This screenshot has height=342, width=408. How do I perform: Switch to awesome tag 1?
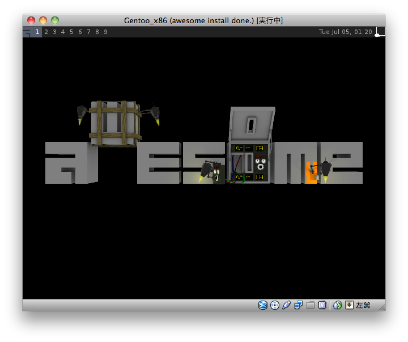(37, 32)
